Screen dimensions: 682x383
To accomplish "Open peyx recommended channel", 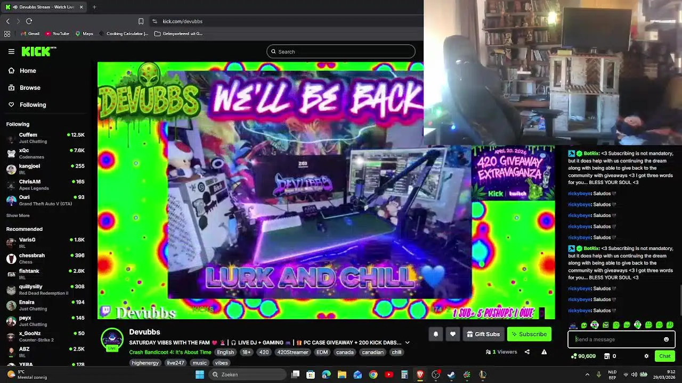I will pyautogui.click(x=45, y=321).
